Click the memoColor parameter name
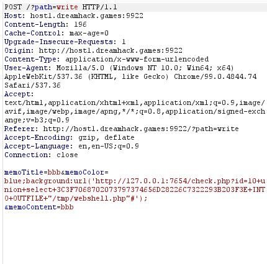267x264 pixels. (x=84, y=173)
